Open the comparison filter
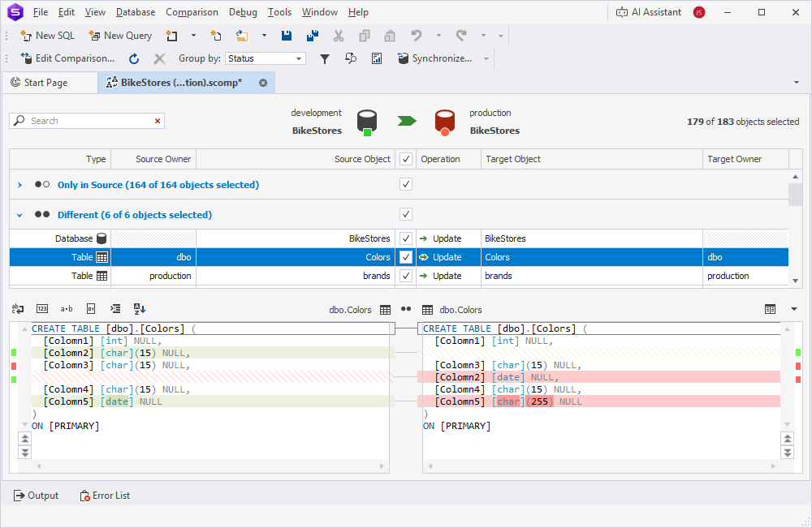812x528 pixels. [326, 58]
